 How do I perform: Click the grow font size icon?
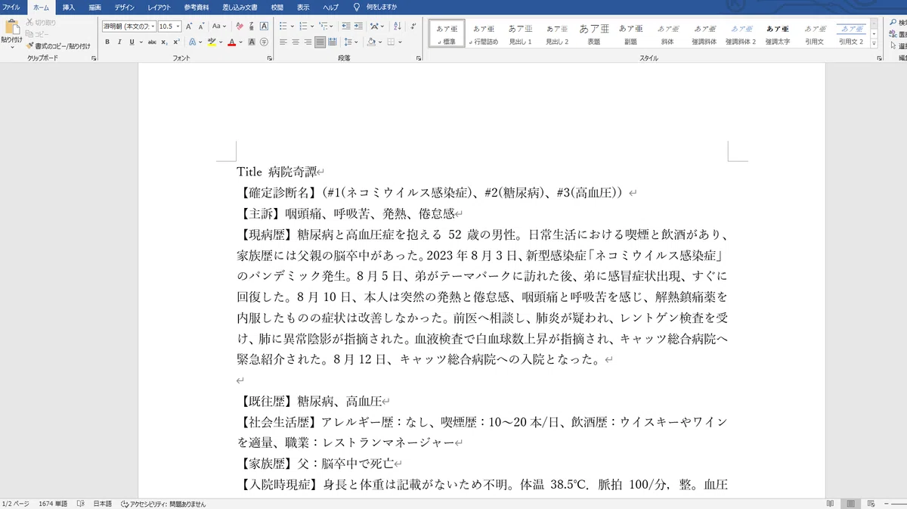(189, 26)
